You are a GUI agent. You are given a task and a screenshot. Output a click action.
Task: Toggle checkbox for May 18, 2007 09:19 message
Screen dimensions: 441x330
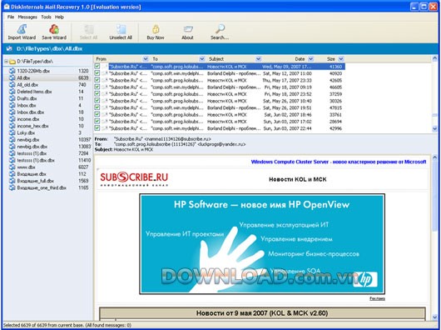(x=97, y=87)
